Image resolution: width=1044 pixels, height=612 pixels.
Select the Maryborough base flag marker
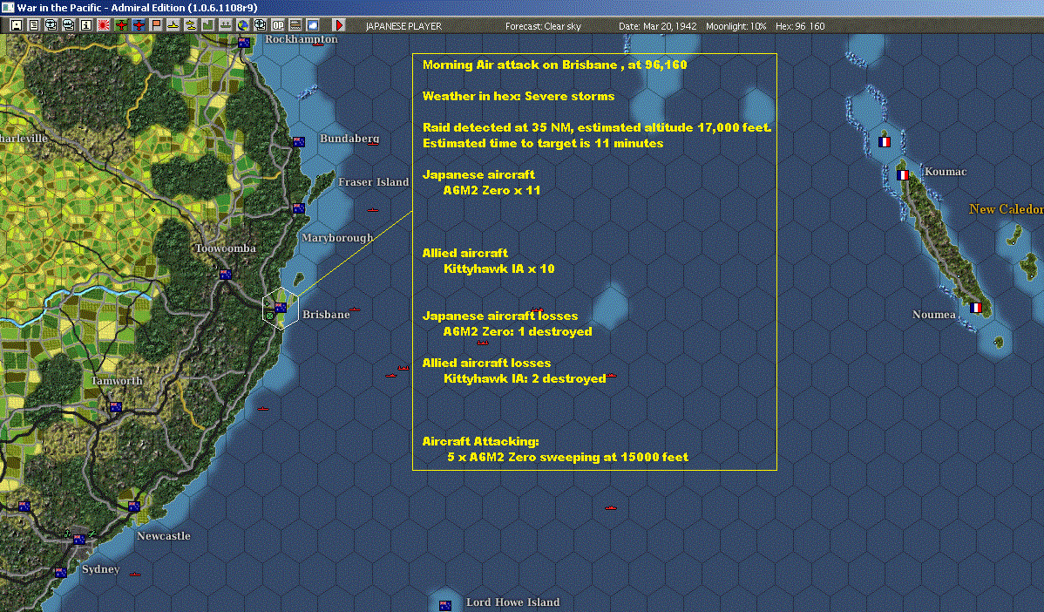[x=299, y=208]
